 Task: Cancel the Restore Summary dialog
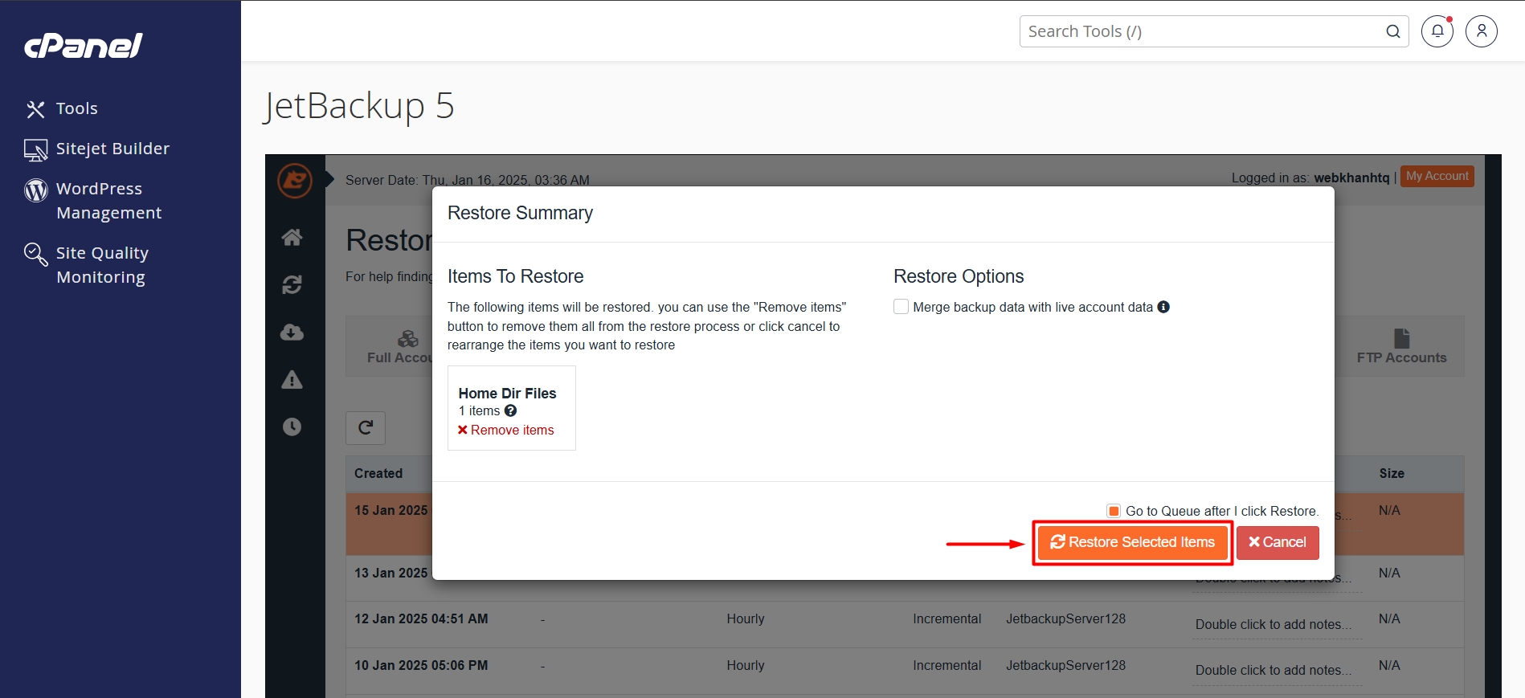click(1277, 542)
